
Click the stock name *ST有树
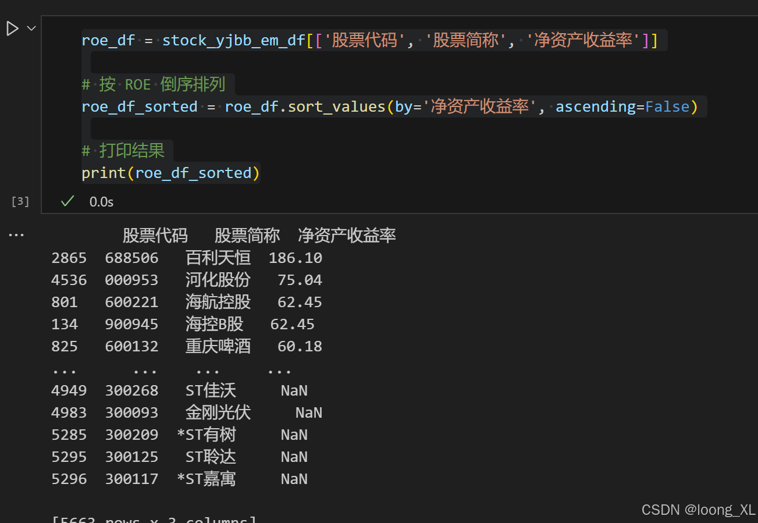[x=207, y=435]
